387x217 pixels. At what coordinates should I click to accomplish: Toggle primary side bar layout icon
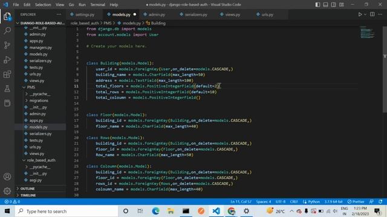[317, 5]
